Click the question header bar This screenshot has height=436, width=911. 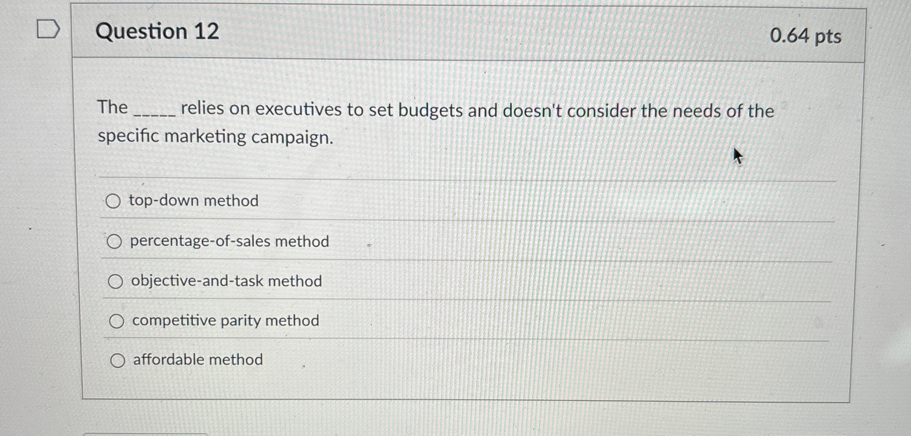[x=481, y=33]
